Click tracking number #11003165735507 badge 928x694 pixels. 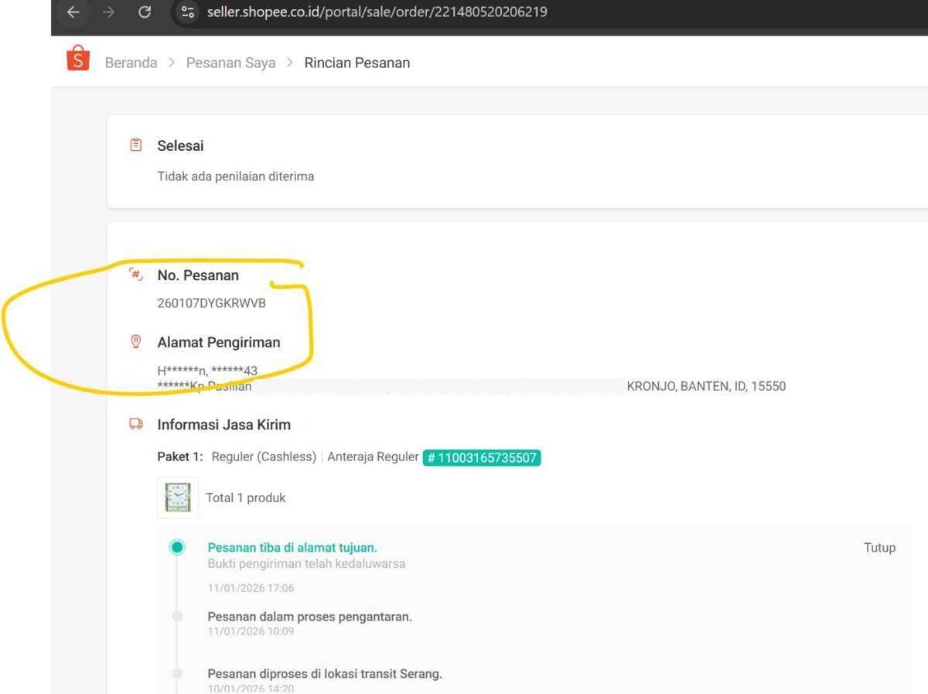click(x=482, y=457)
